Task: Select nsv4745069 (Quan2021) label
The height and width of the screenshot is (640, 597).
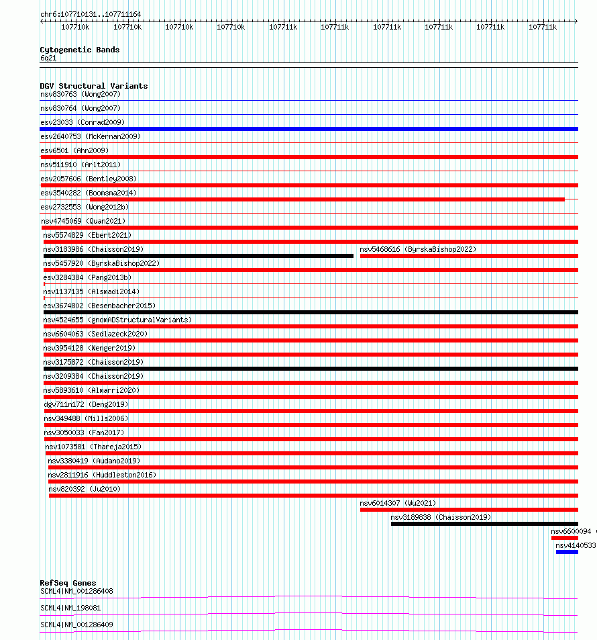Action: click(x=83, y=221)
